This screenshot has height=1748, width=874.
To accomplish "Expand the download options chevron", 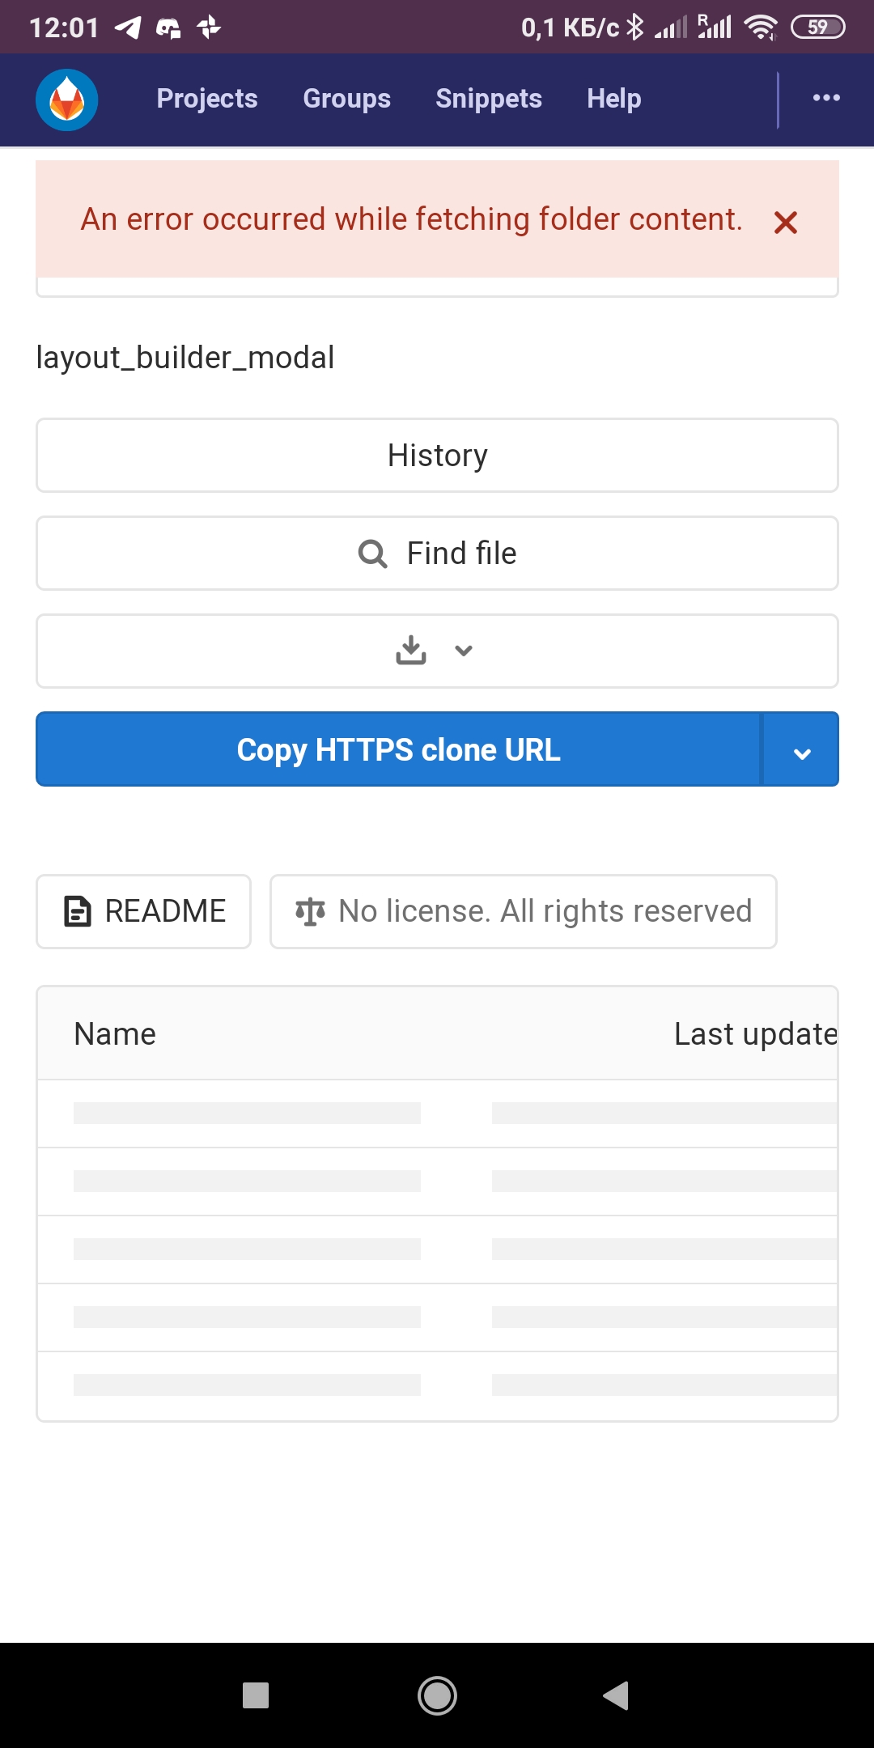I will pos(464,651).
